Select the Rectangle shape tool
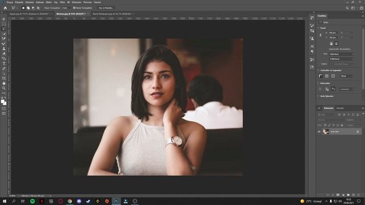 click(4, 79)
